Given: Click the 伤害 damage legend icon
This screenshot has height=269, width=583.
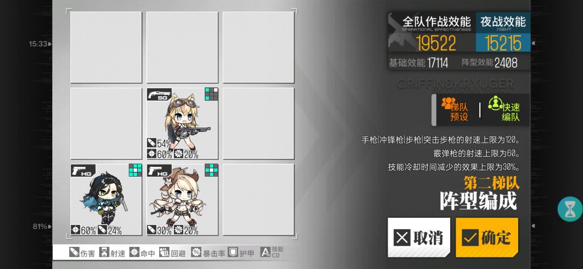Looking at the screenshot, I should (74, 253).
